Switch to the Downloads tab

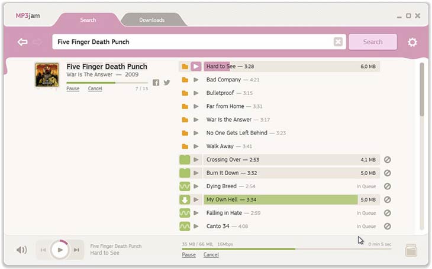pos(152,20)
